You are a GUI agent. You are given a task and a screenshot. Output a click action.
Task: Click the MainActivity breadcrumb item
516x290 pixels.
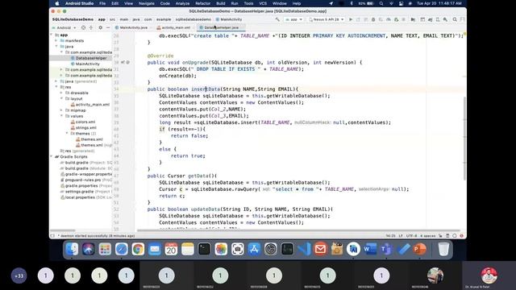(x=229, y=19)
